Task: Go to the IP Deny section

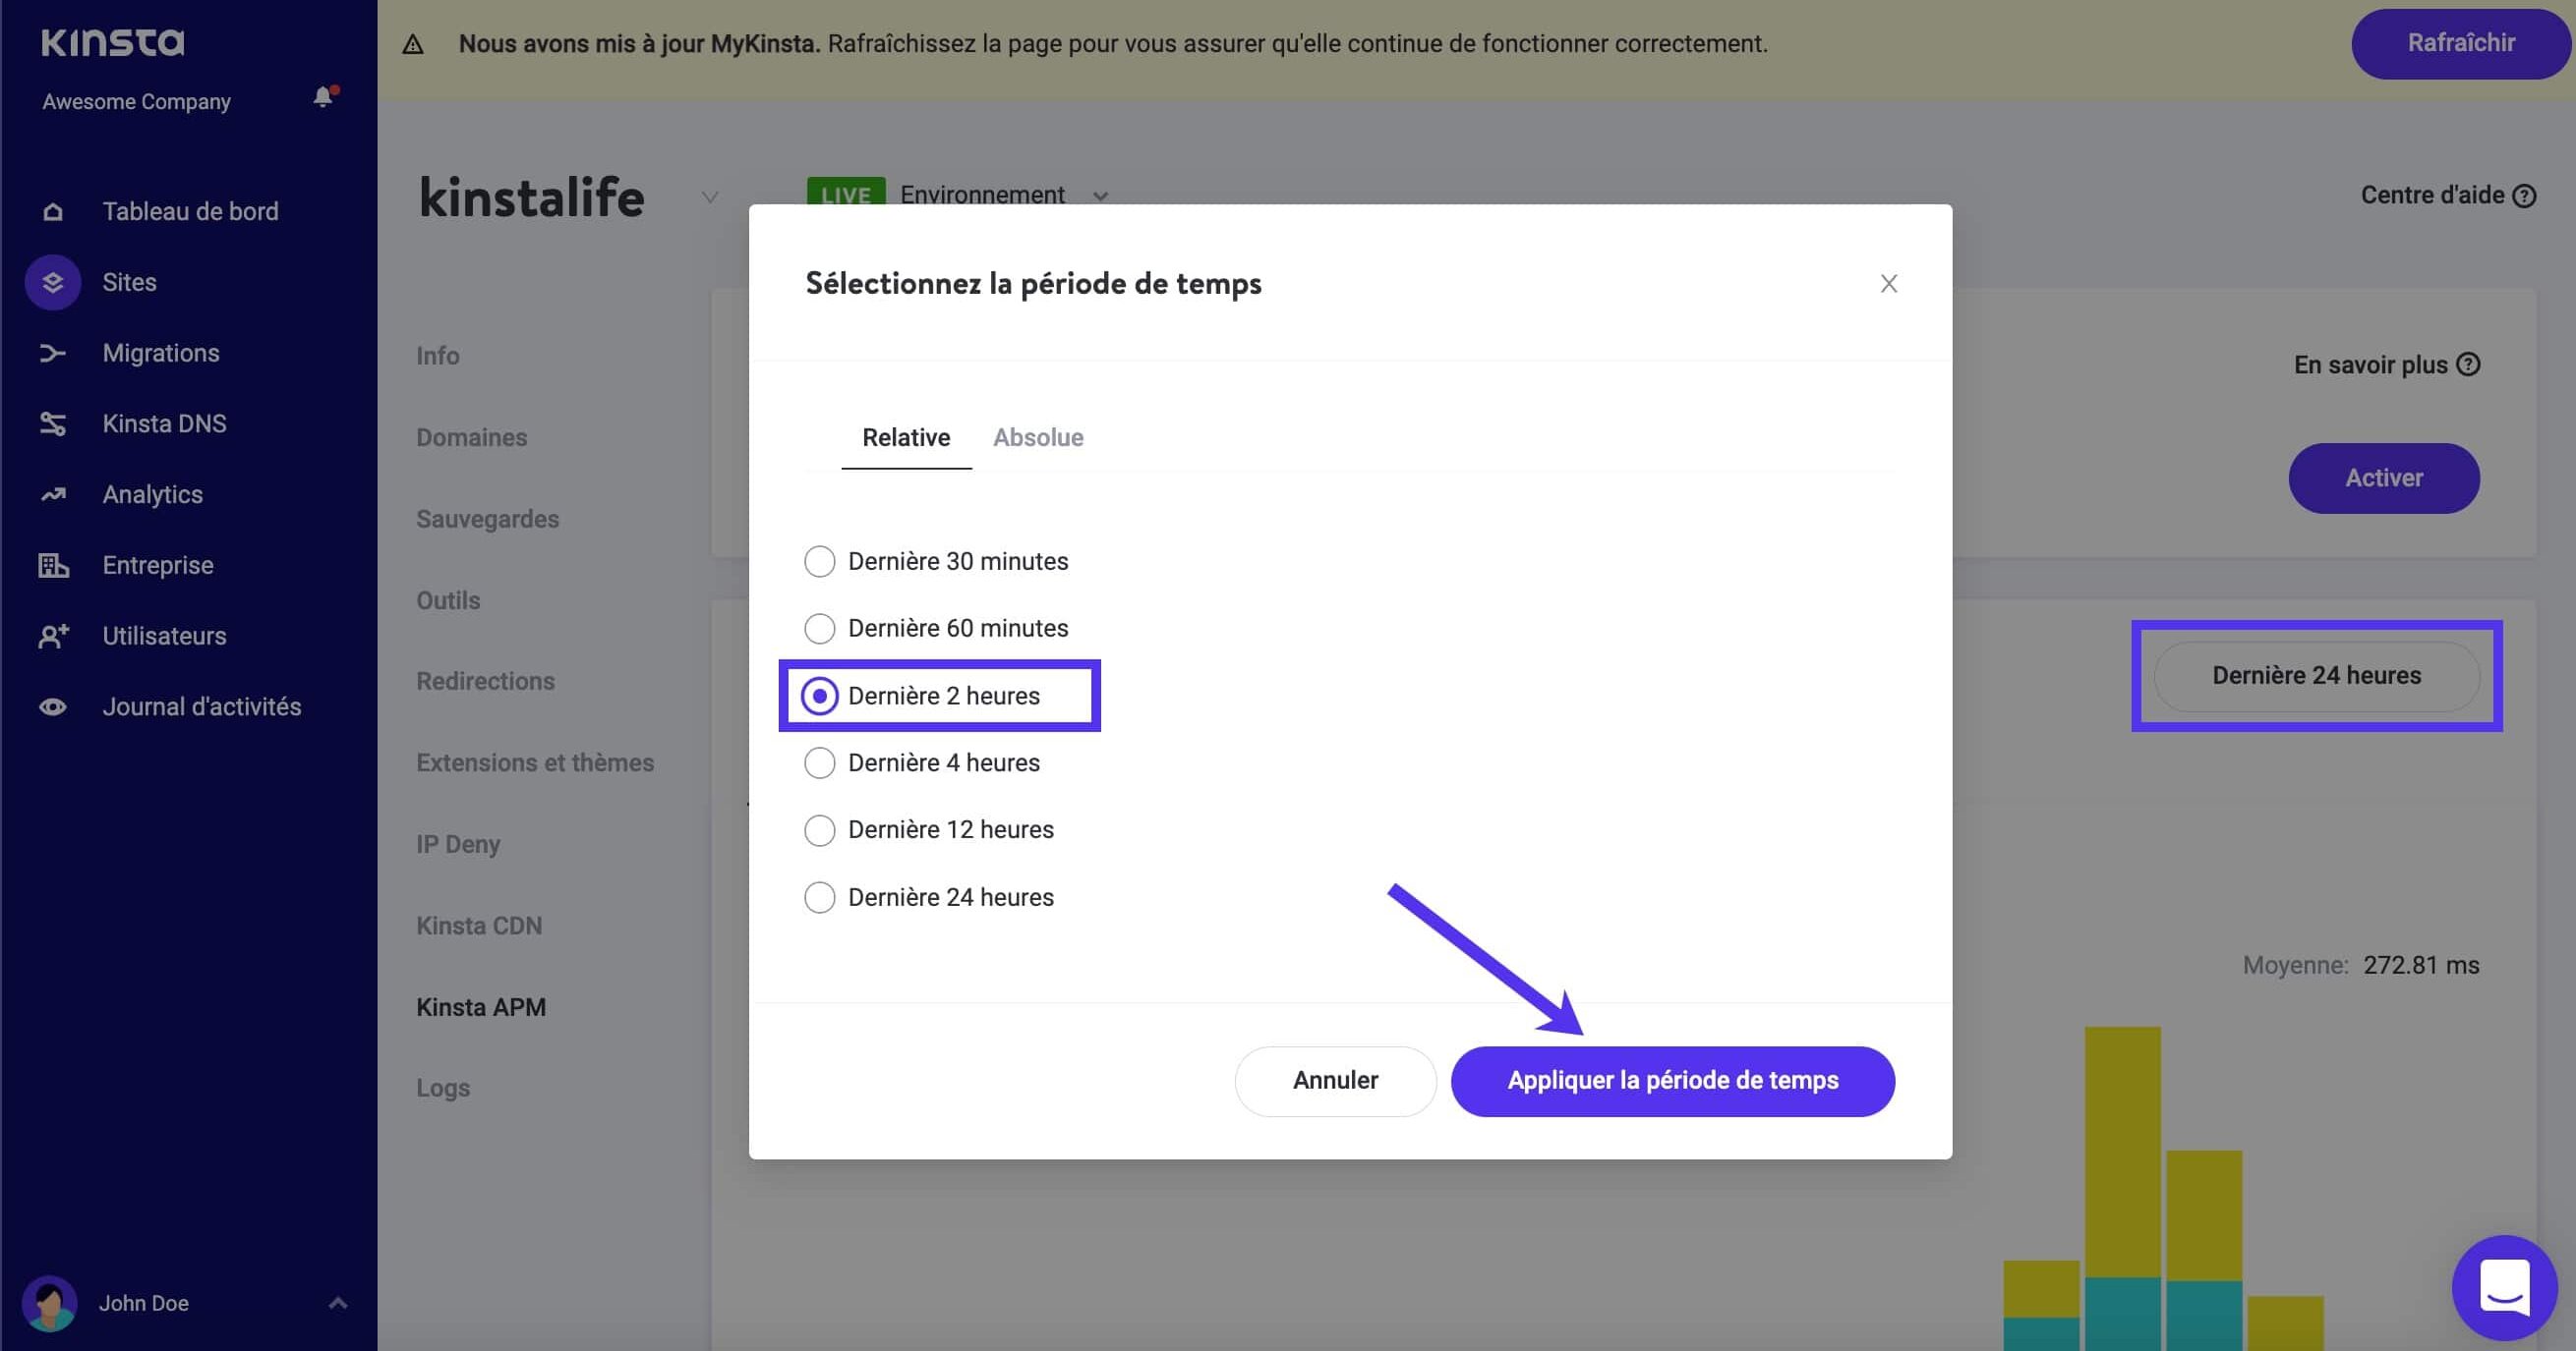Action: tap(458, 844)
